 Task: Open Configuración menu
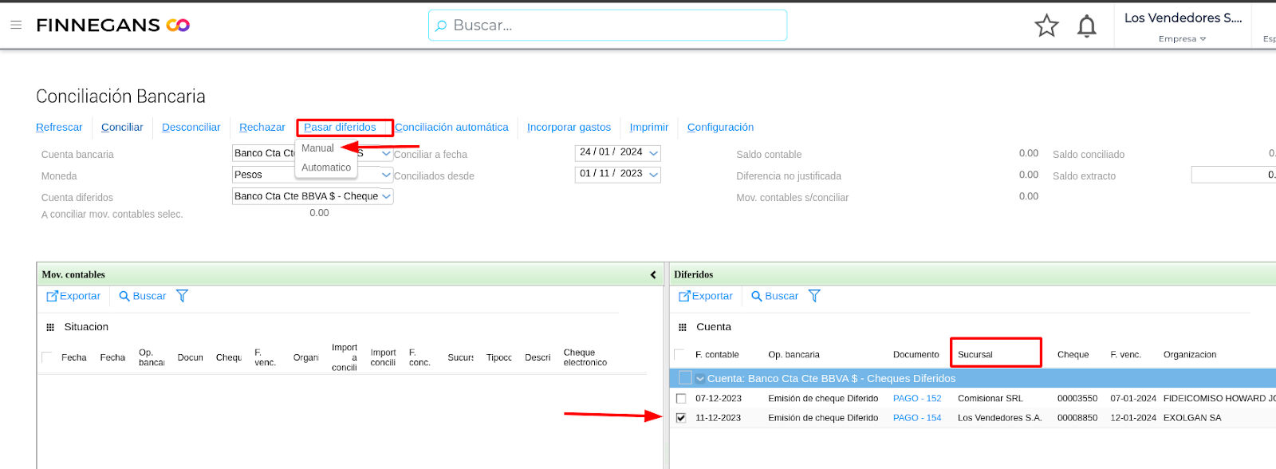720,127
